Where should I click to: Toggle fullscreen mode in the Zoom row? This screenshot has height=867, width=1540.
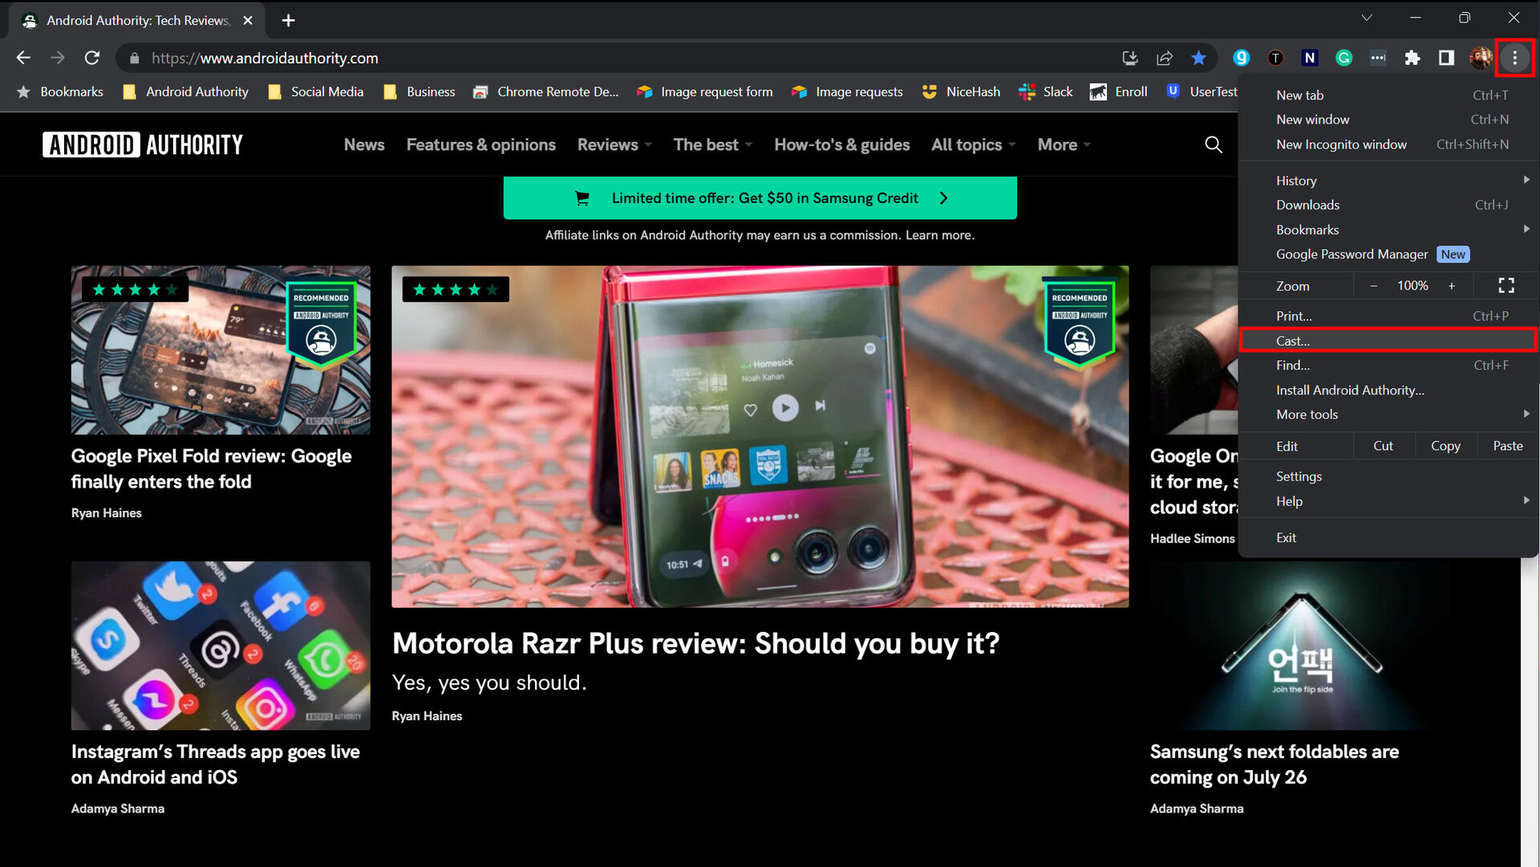click(1506, 286)
